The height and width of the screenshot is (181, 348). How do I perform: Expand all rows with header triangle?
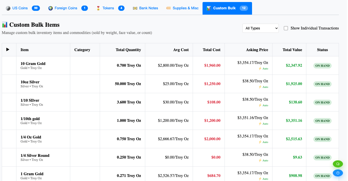point(8,50)
